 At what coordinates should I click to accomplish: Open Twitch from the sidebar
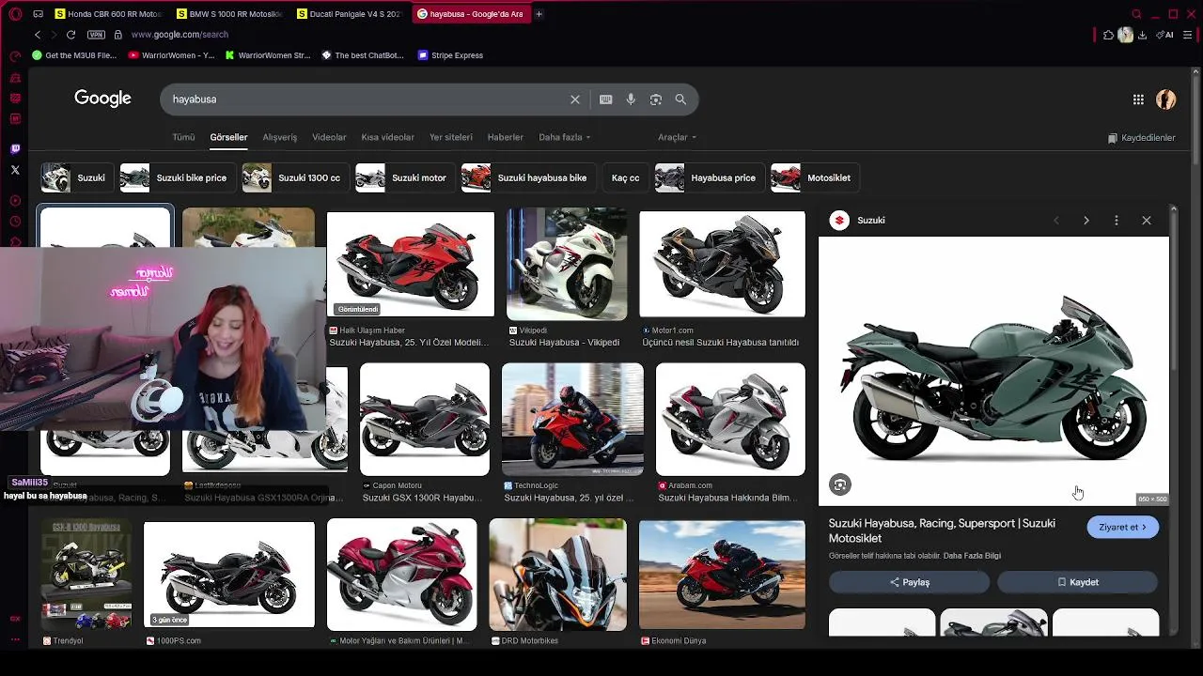click(x=15, y=148)
